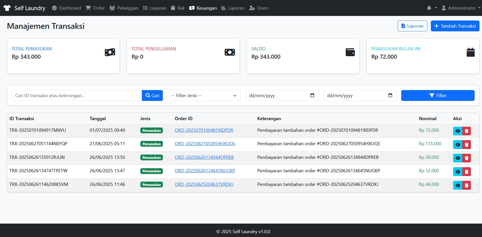Click the Rp 46.000 nominal value
Image resolution: width=482 pixels, height=237 pixels.
(429, 184)
